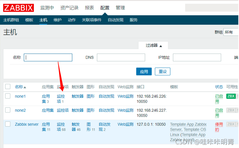Focus the DNS filter input
Image resolution: width=239 pixels, height=148 pixels.
121,57
